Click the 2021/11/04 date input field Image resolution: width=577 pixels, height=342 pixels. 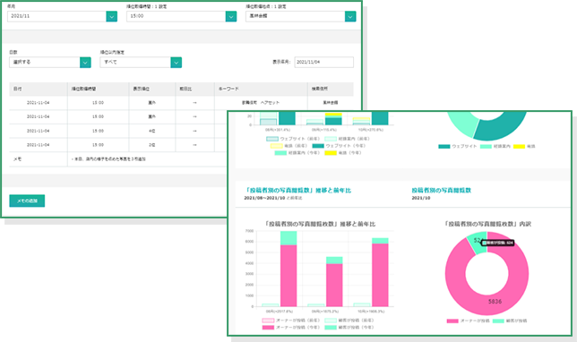point(323,62)
